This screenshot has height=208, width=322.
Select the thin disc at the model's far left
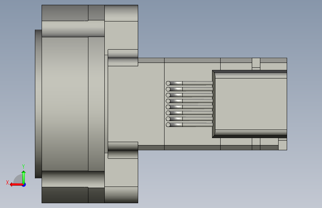point(38,104)
